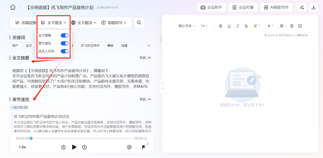
Task: Toggle the 说话人总结 switch
Action: (x=65, y=51)
